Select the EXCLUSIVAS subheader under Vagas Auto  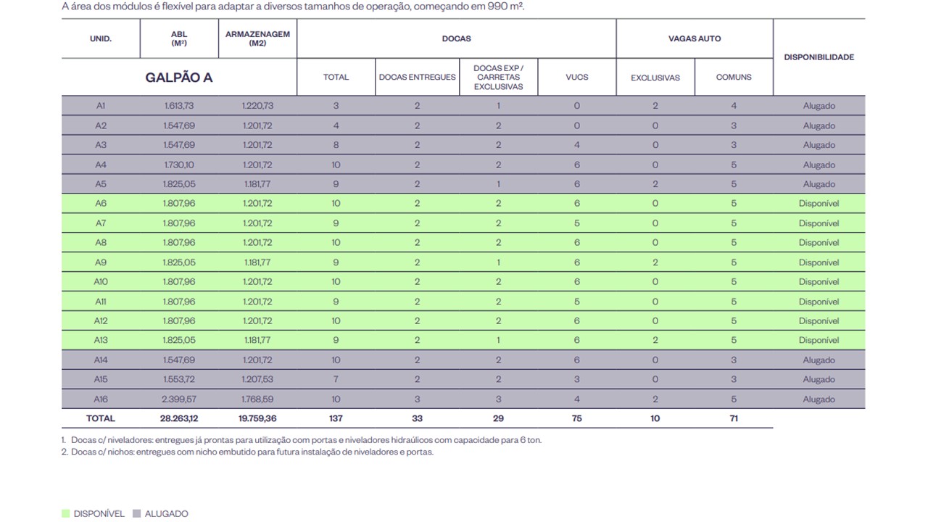(655, 77)
